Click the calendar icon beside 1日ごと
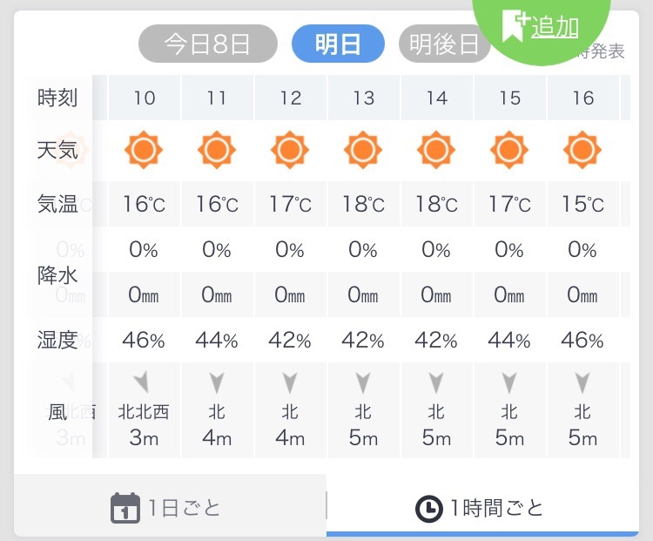 (125, 508)
